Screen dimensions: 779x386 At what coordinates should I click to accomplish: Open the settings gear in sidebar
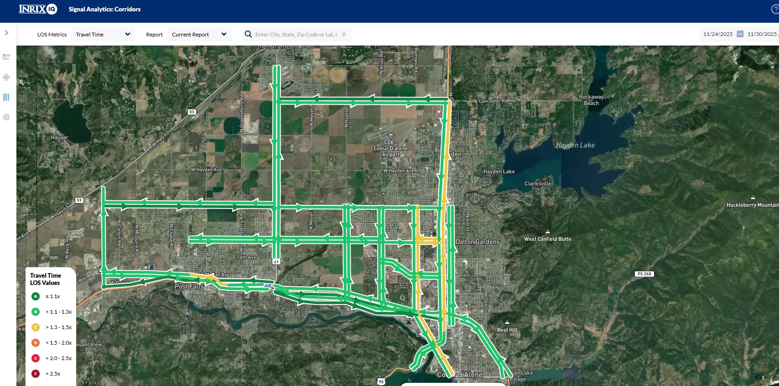pos(6,117)
